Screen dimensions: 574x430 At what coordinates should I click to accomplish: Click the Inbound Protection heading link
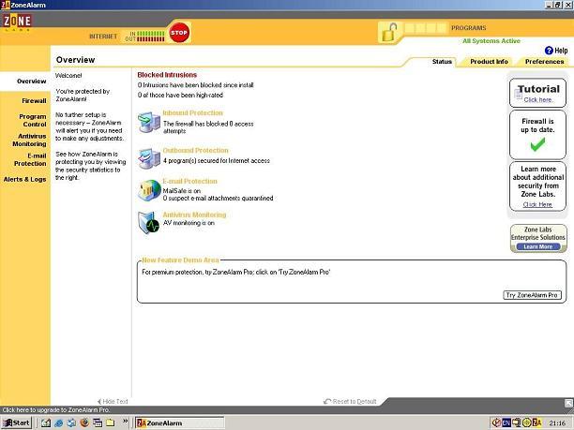(192, 113)
